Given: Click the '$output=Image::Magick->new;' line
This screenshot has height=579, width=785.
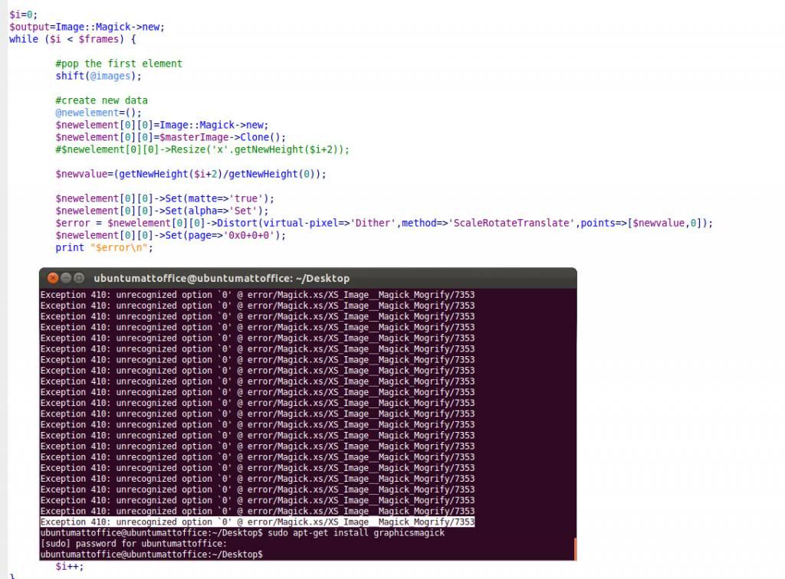Looking at the screenshot, I should coord(87,27).
